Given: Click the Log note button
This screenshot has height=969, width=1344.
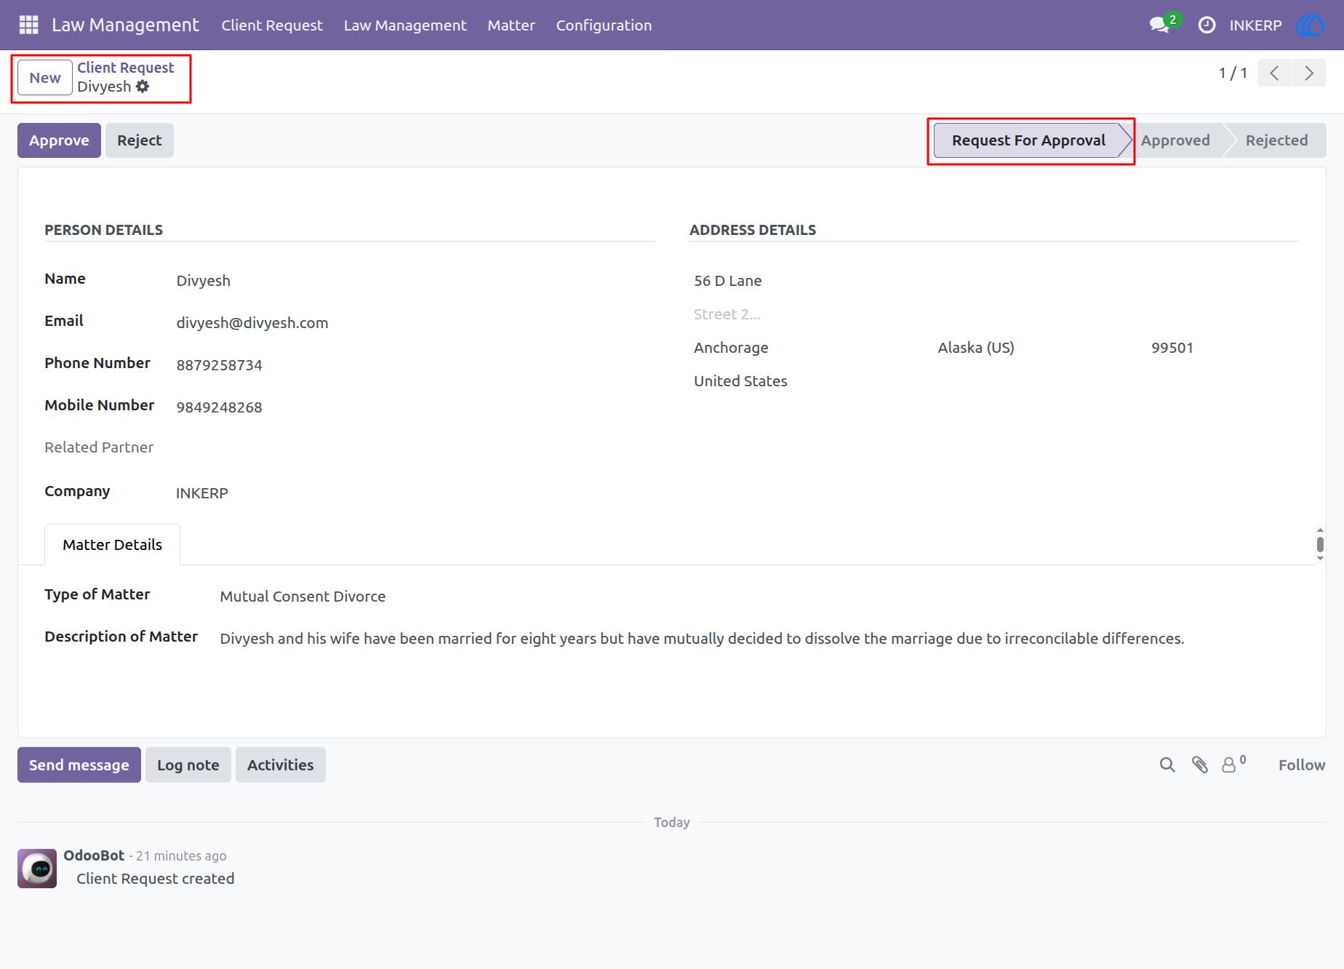Looking at the screenshot, I should click(188, 765).
